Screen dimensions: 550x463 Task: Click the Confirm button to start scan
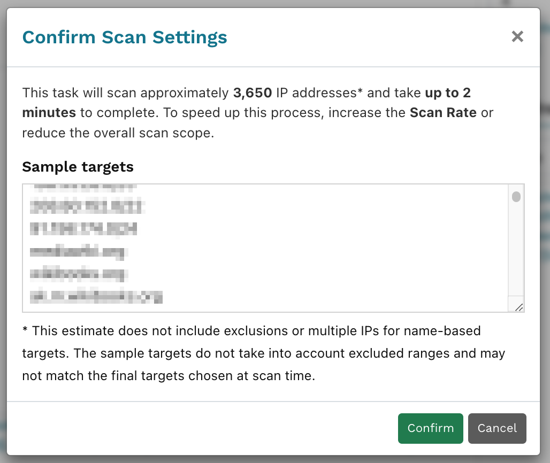[430, 428]
